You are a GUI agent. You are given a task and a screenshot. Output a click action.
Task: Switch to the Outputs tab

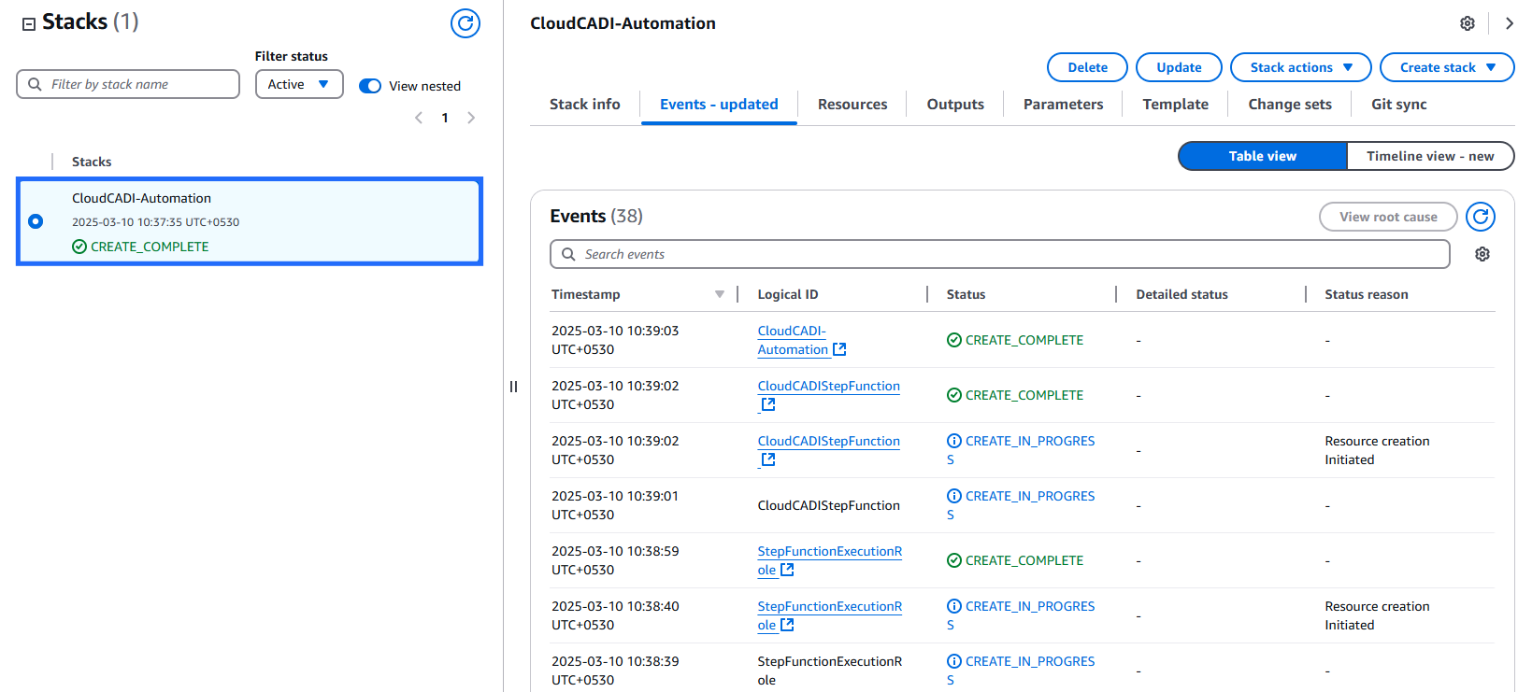(955, 105)
